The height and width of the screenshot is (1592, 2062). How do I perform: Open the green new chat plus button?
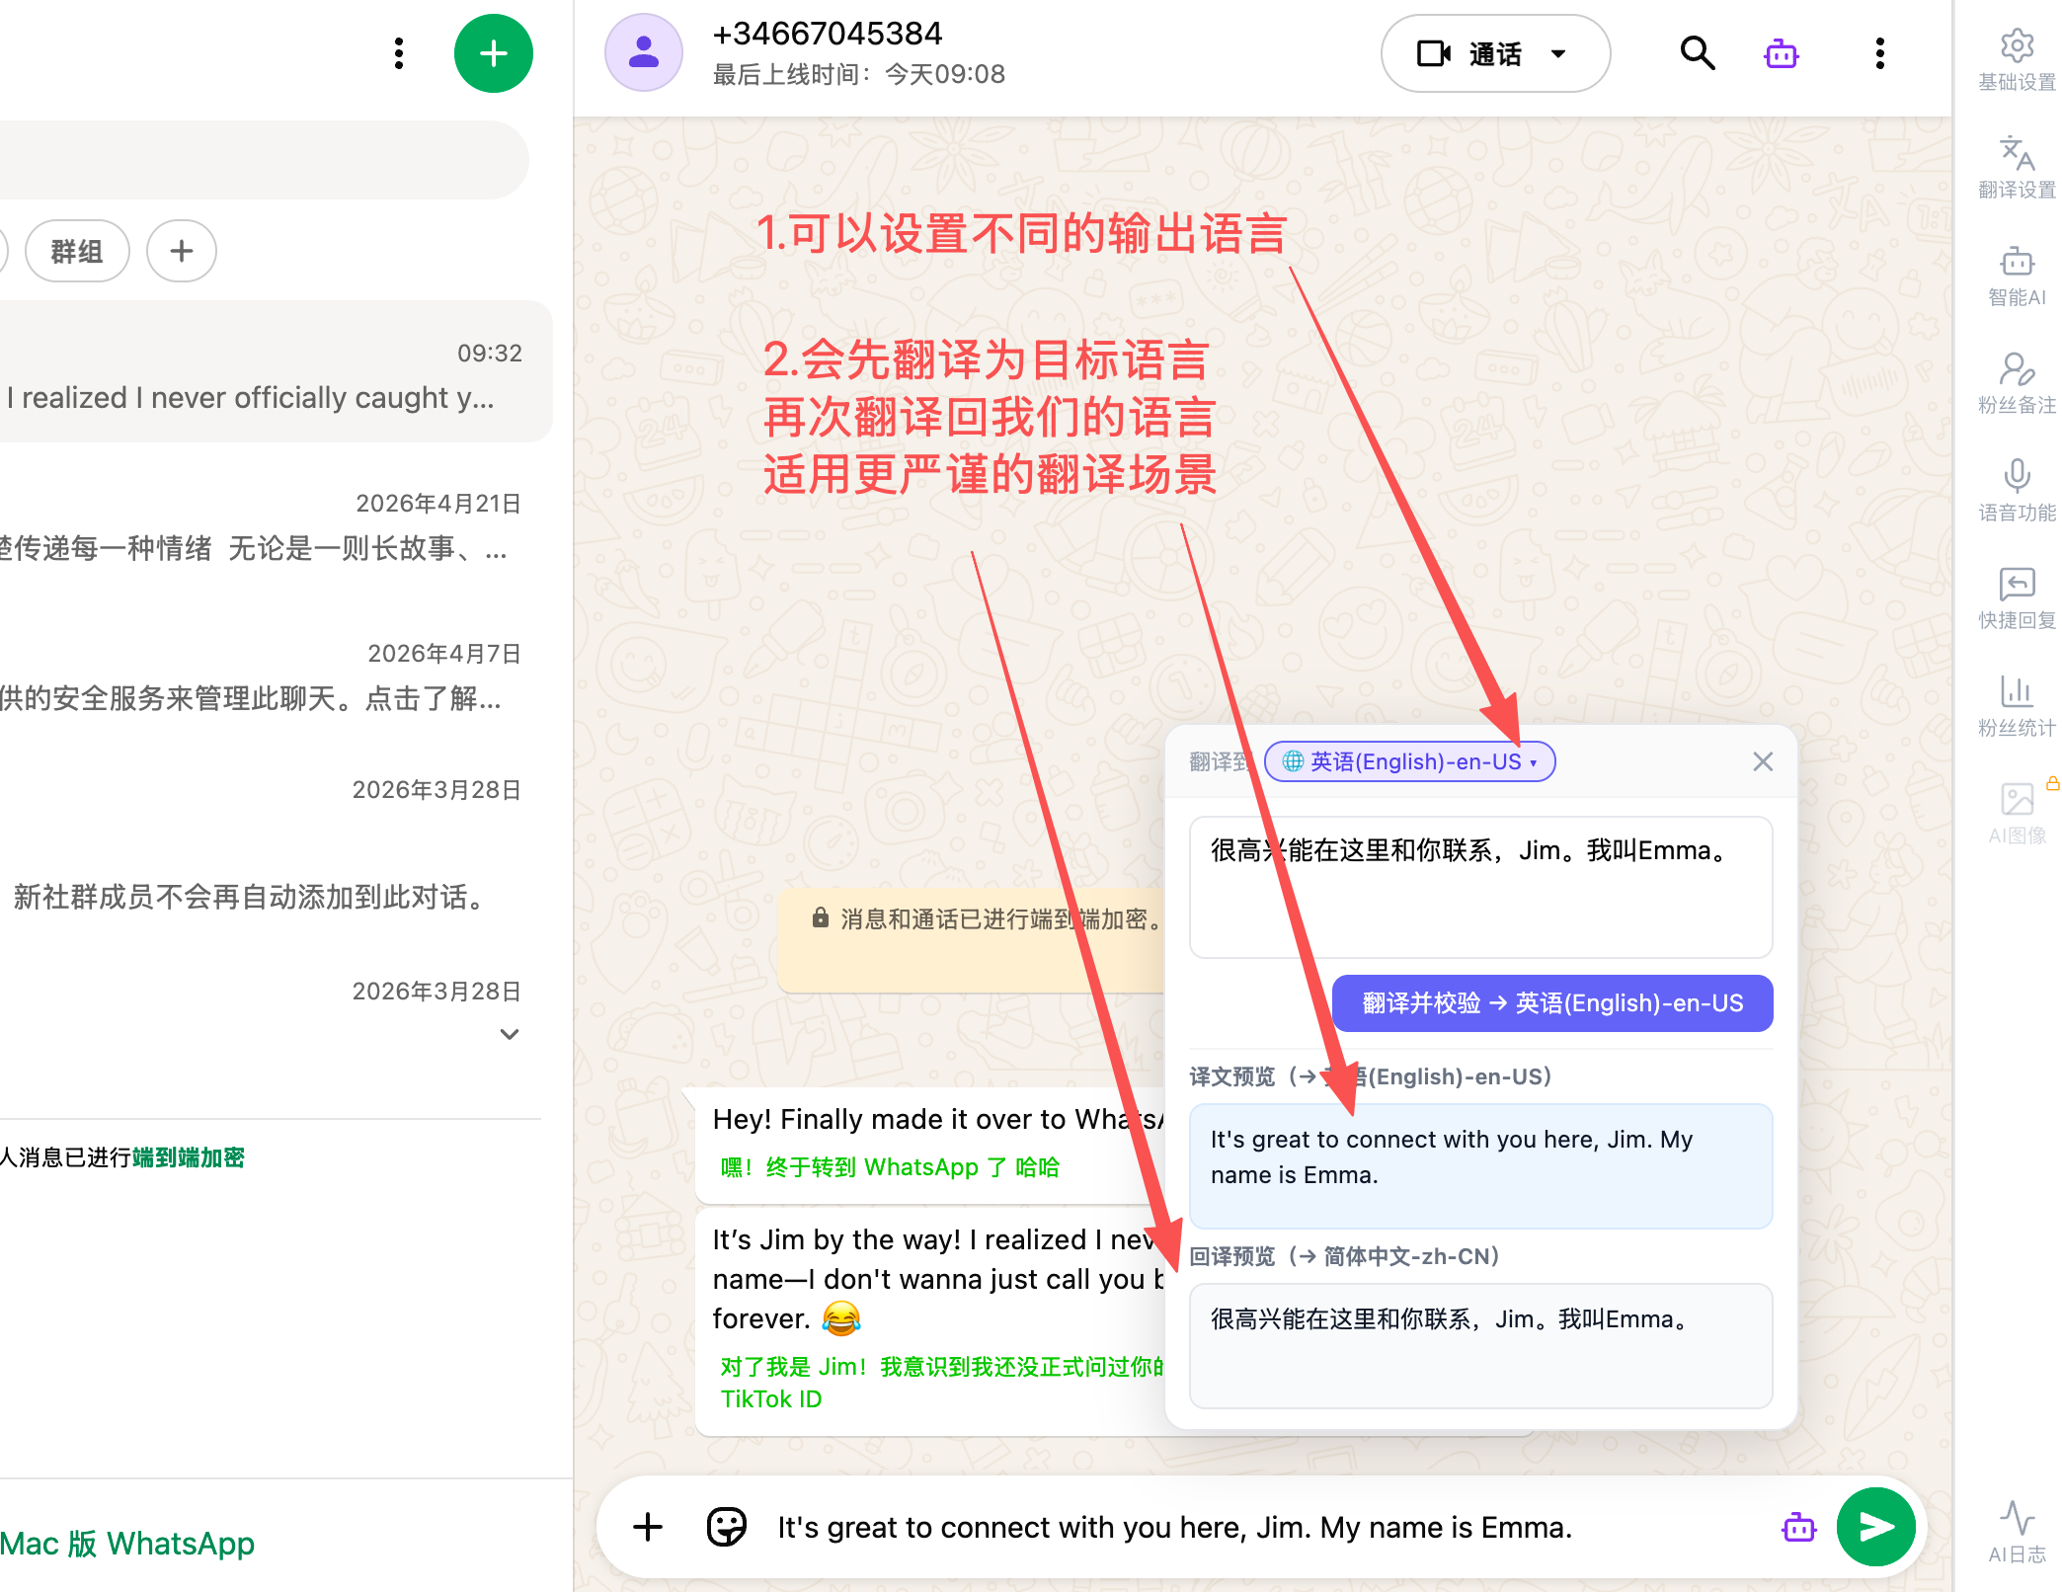493,53
